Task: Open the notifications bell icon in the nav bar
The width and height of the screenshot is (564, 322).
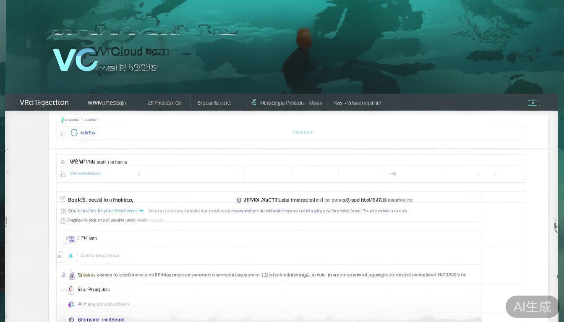Action: pos(253,102)
